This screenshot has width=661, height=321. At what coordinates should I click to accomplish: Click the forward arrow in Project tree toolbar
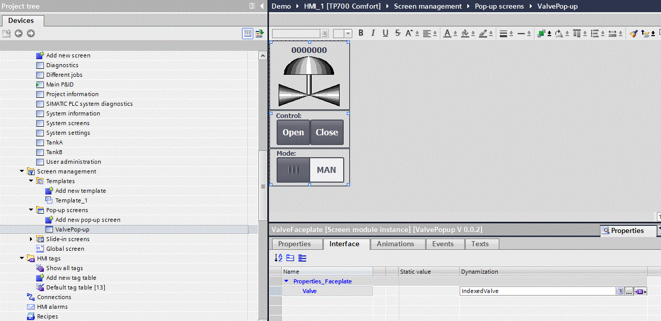point(31,33)
